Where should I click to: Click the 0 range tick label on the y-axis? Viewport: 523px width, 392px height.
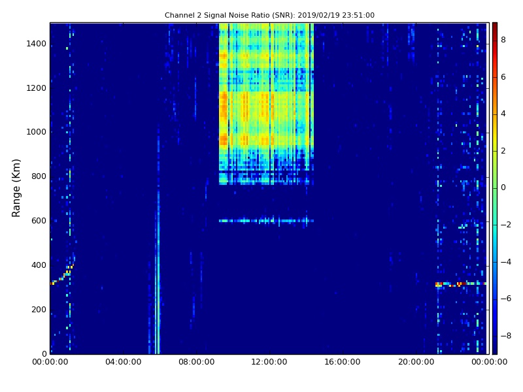pos(44,353)
